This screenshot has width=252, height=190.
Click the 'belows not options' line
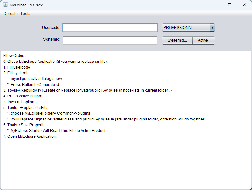[20, 102]
